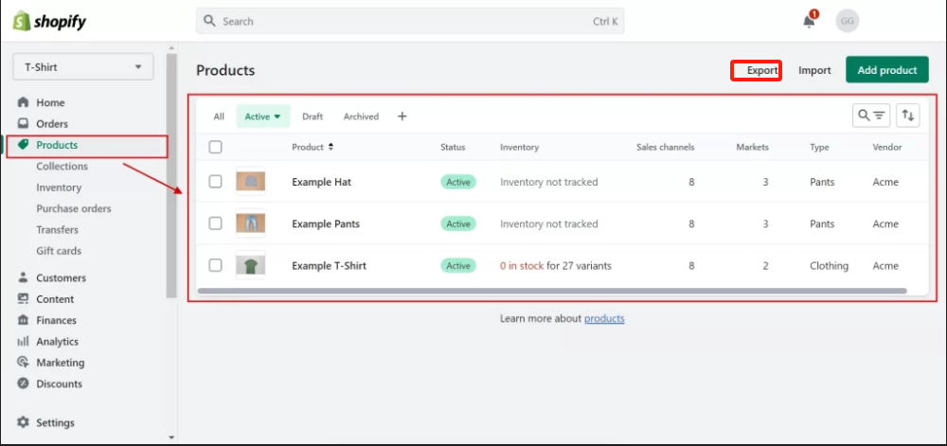The width and height of the screenshot is (947, 446).
Task: Click the Vendor column header
Action: point(887,148)
